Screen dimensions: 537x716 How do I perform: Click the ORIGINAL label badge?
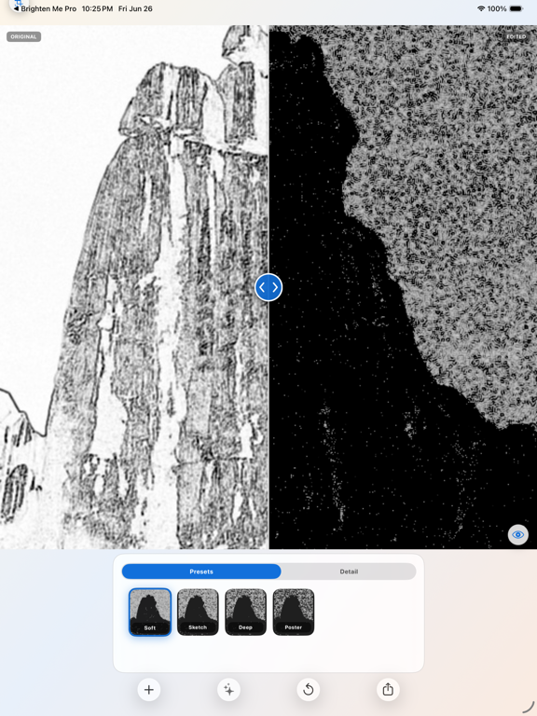23,36
